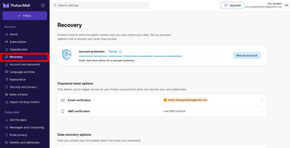The width and height of the screenshot is (290, 148).
Task: Click the Messages and composing envelope icon
Action: click(7, 128)
